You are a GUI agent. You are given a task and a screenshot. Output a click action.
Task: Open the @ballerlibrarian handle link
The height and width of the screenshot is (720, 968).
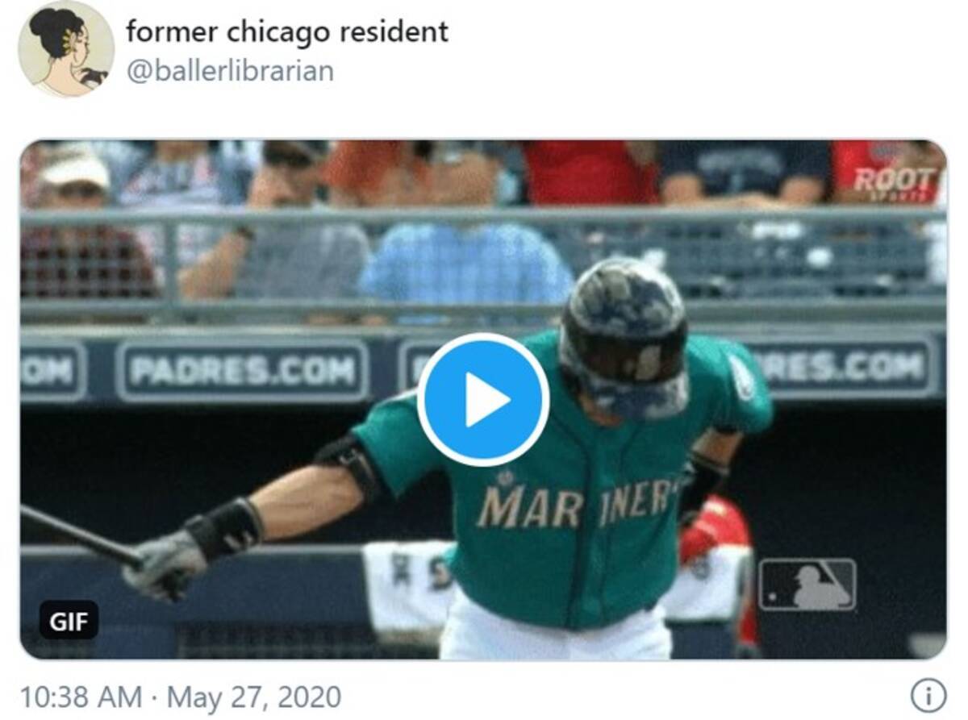coord(230,71)
